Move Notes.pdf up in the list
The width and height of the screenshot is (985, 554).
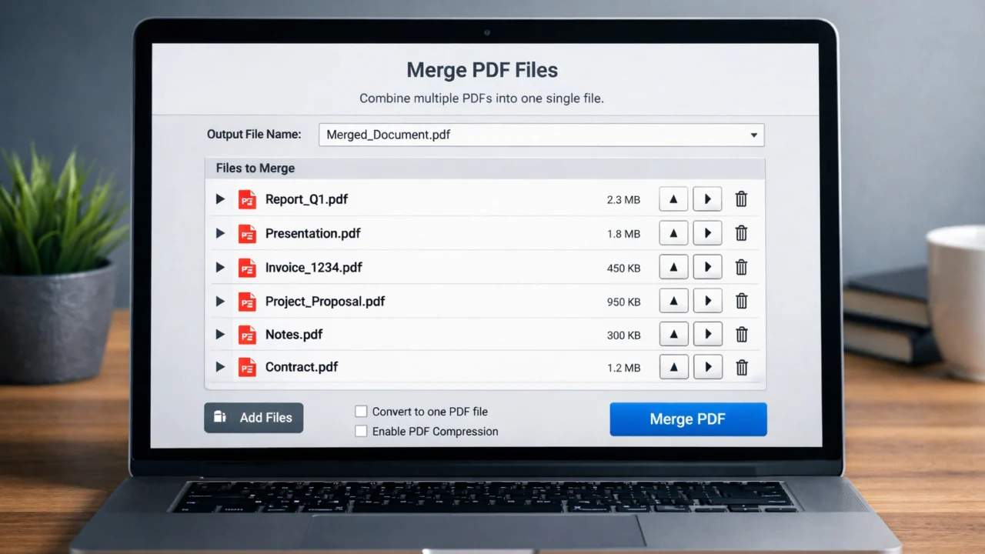pos(673,334)
